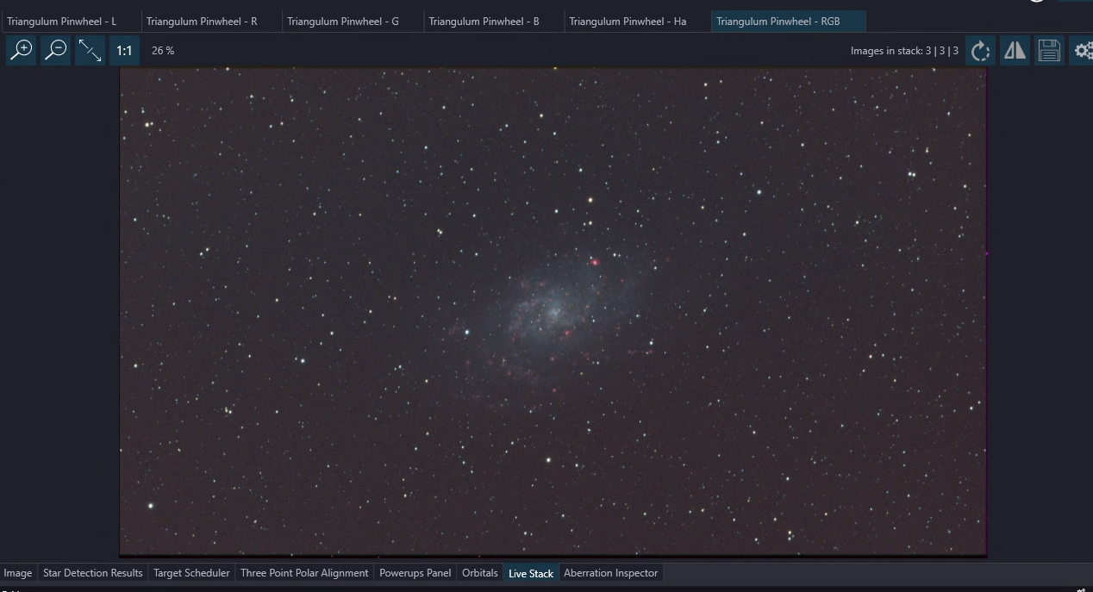
Task: Open Three Point Polar Alignment tab
Action: coord(304,573)
